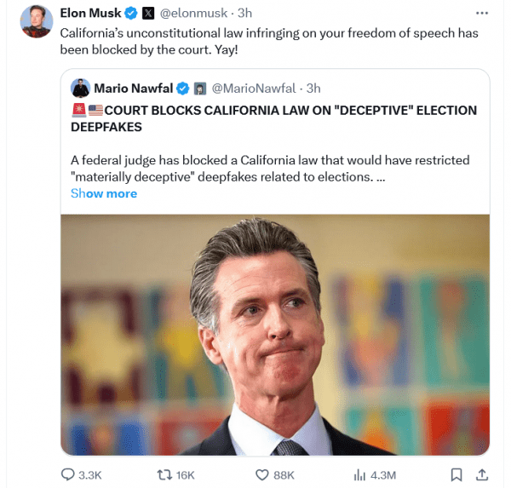The width and height of the screenshot is (511, 488).
Task: Open the @elonmusk handle link
Action: (194, 14)
